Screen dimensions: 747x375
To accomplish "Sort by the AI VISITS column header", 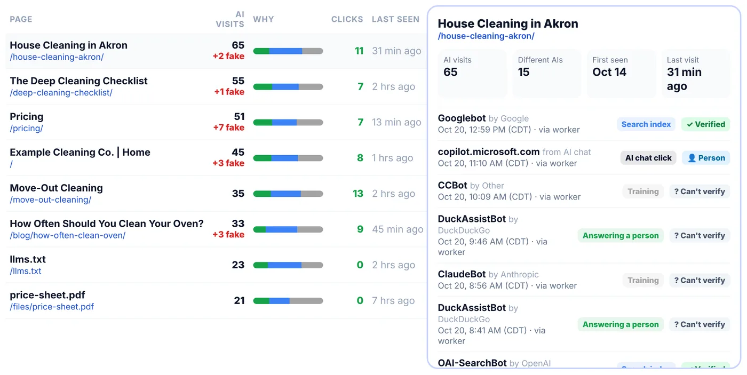I will [x=230, y=19].
